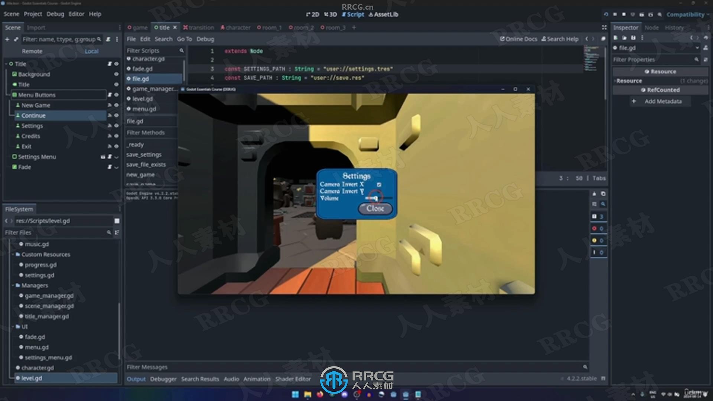Run the current scene icon

pyautogui.click(x=642, y=14)
